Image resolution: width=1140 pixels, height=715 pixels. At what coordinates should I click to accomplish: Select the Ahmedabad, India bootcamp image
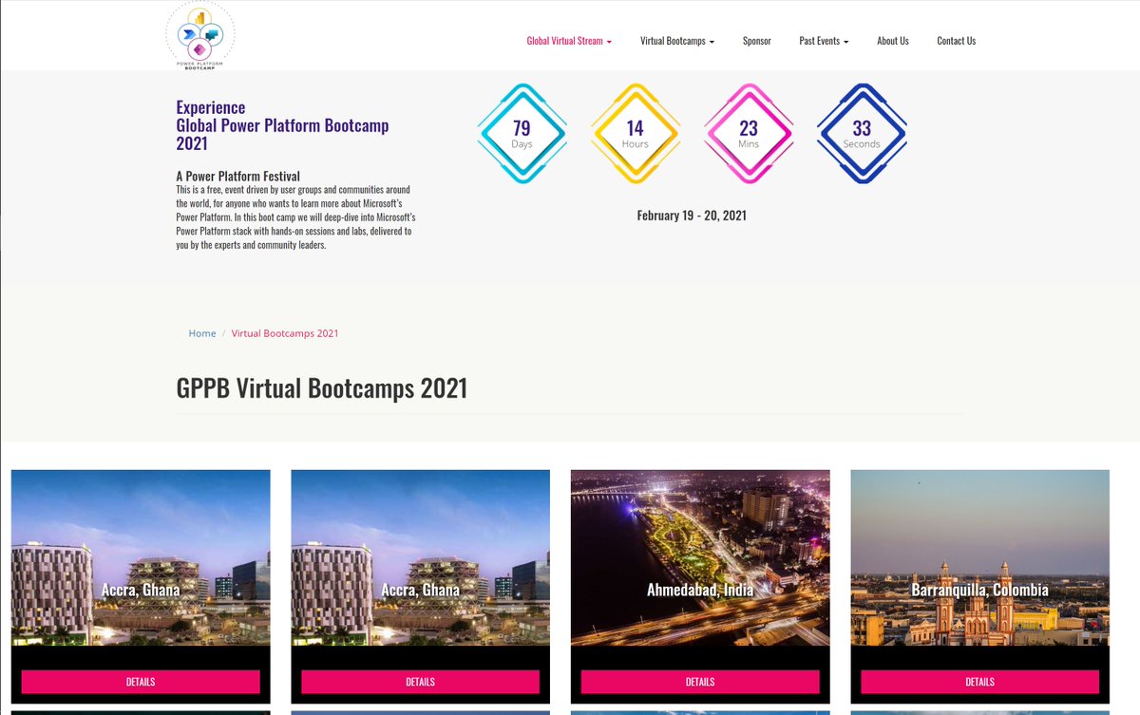point(700,558)
